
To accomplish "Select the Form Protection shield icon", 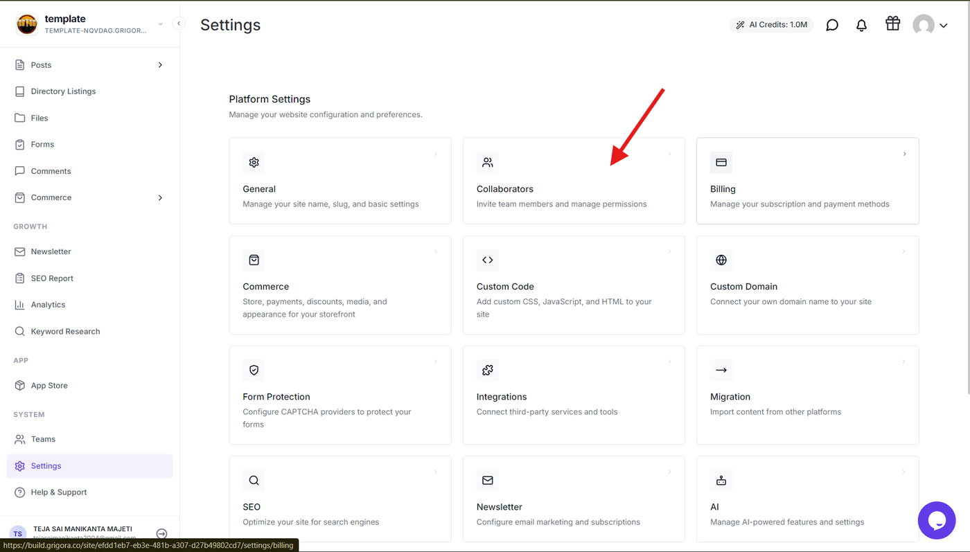I will (254, 370).
